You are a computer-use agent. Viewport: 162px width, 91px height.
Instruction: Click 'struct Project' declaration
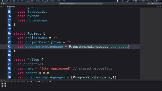click(27, 34)
